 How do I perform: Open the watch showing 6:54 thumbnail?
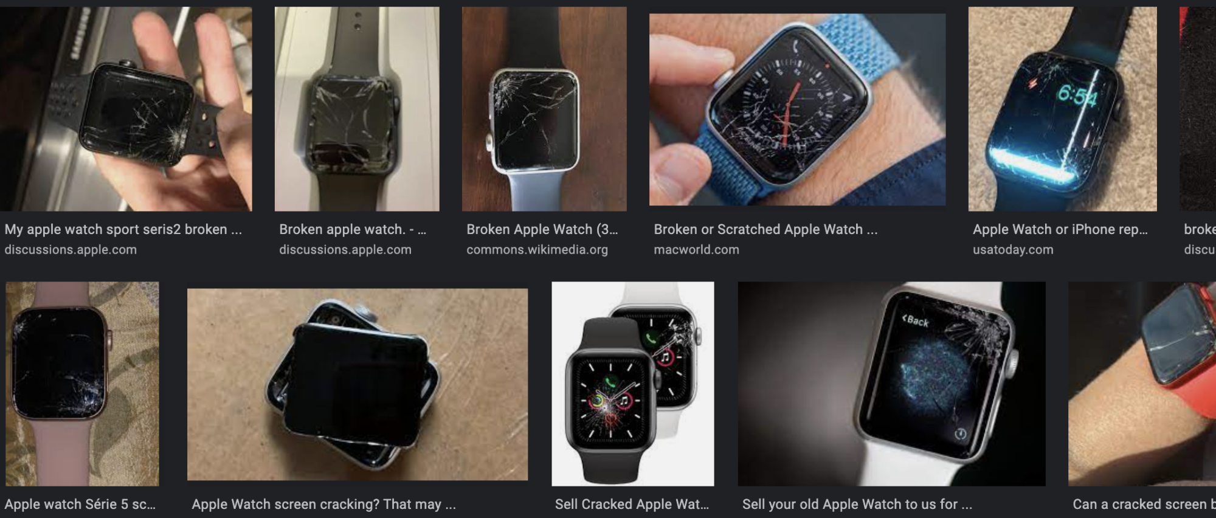[x=1062, y=109]
